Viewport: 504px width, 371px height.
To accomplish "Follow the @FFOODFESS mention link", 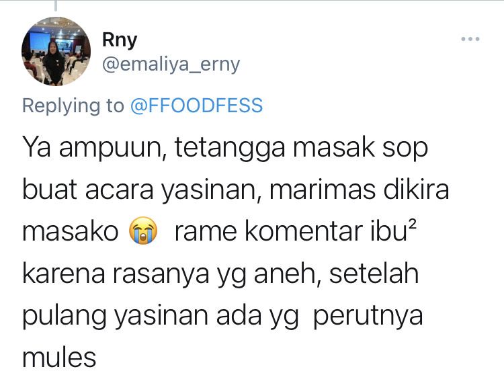I will 196,106.
